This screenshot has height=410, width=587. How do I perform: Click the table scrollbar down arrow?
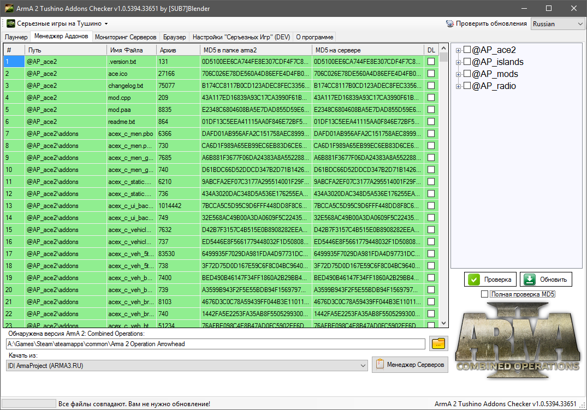coord(443,323)
